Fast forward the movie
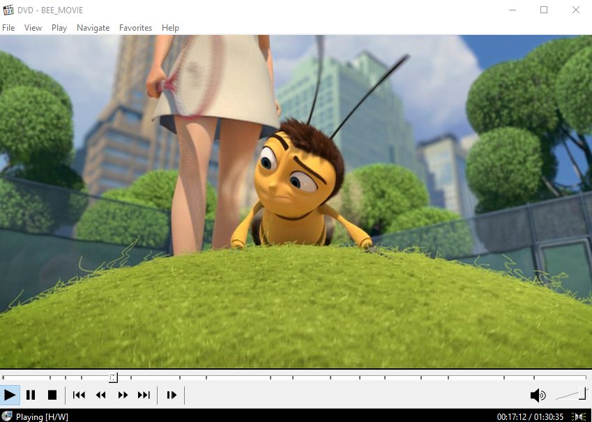This screenshot has width=592, height=422. [123, 395]
